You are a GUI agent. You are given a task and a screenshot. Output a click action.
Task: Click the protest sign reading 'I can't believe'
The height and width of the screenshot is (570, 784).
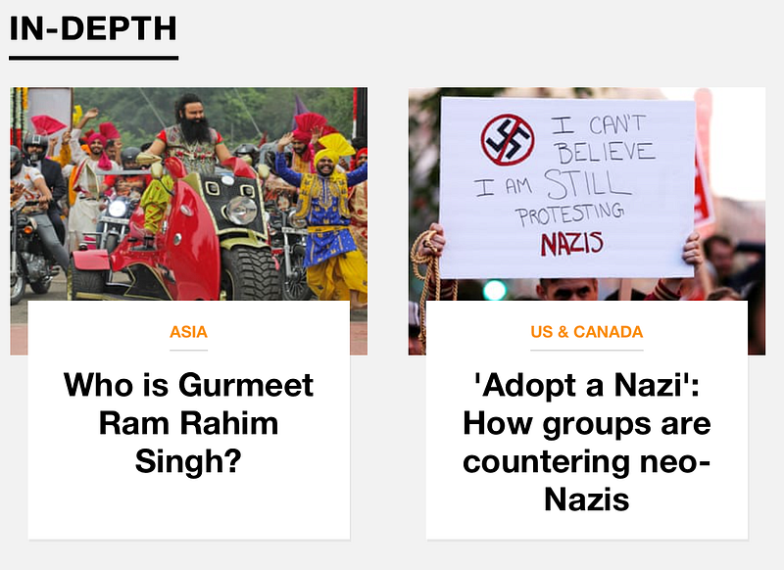567,187
